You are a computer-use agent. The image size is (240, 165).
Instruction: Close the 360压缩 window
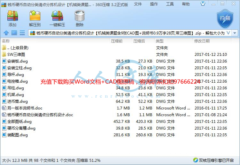click(233, 4)
